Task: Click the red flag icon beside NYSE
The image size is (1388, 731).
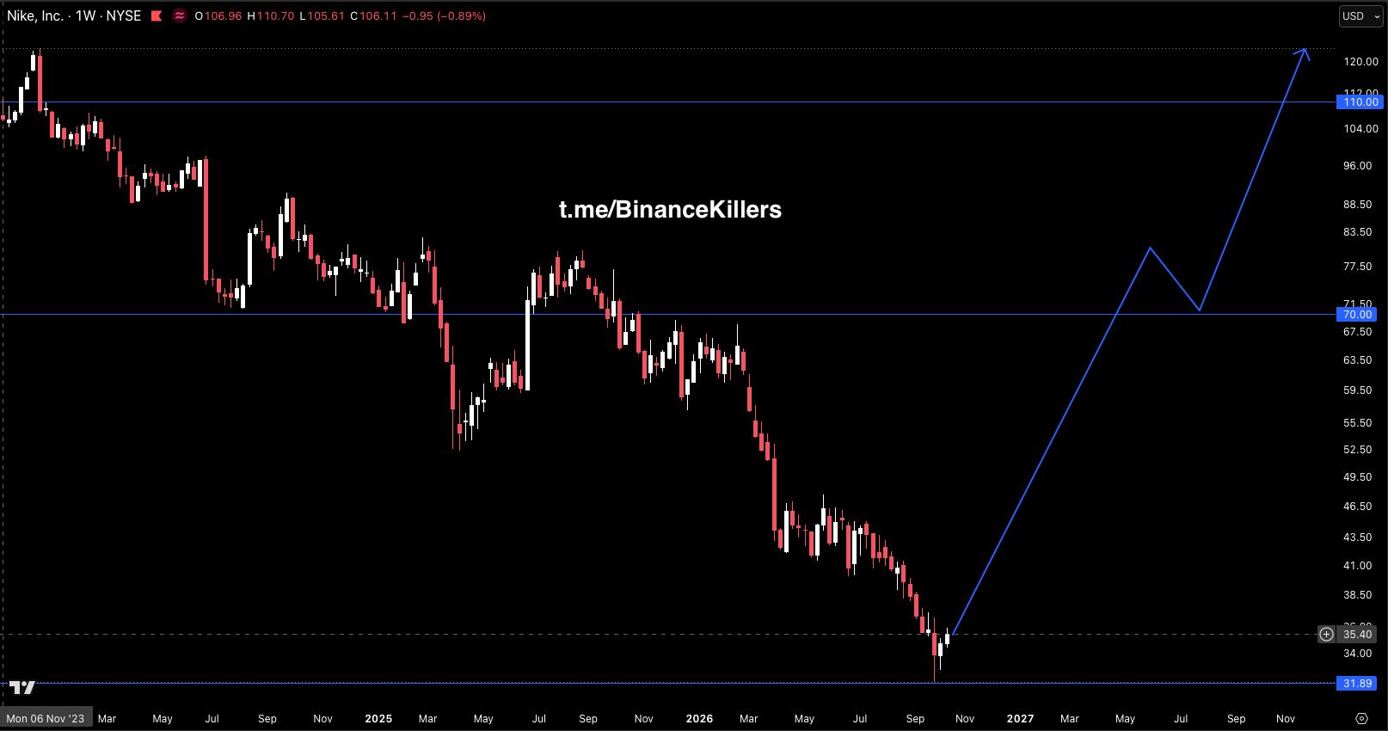Action: tap(156, 15)
